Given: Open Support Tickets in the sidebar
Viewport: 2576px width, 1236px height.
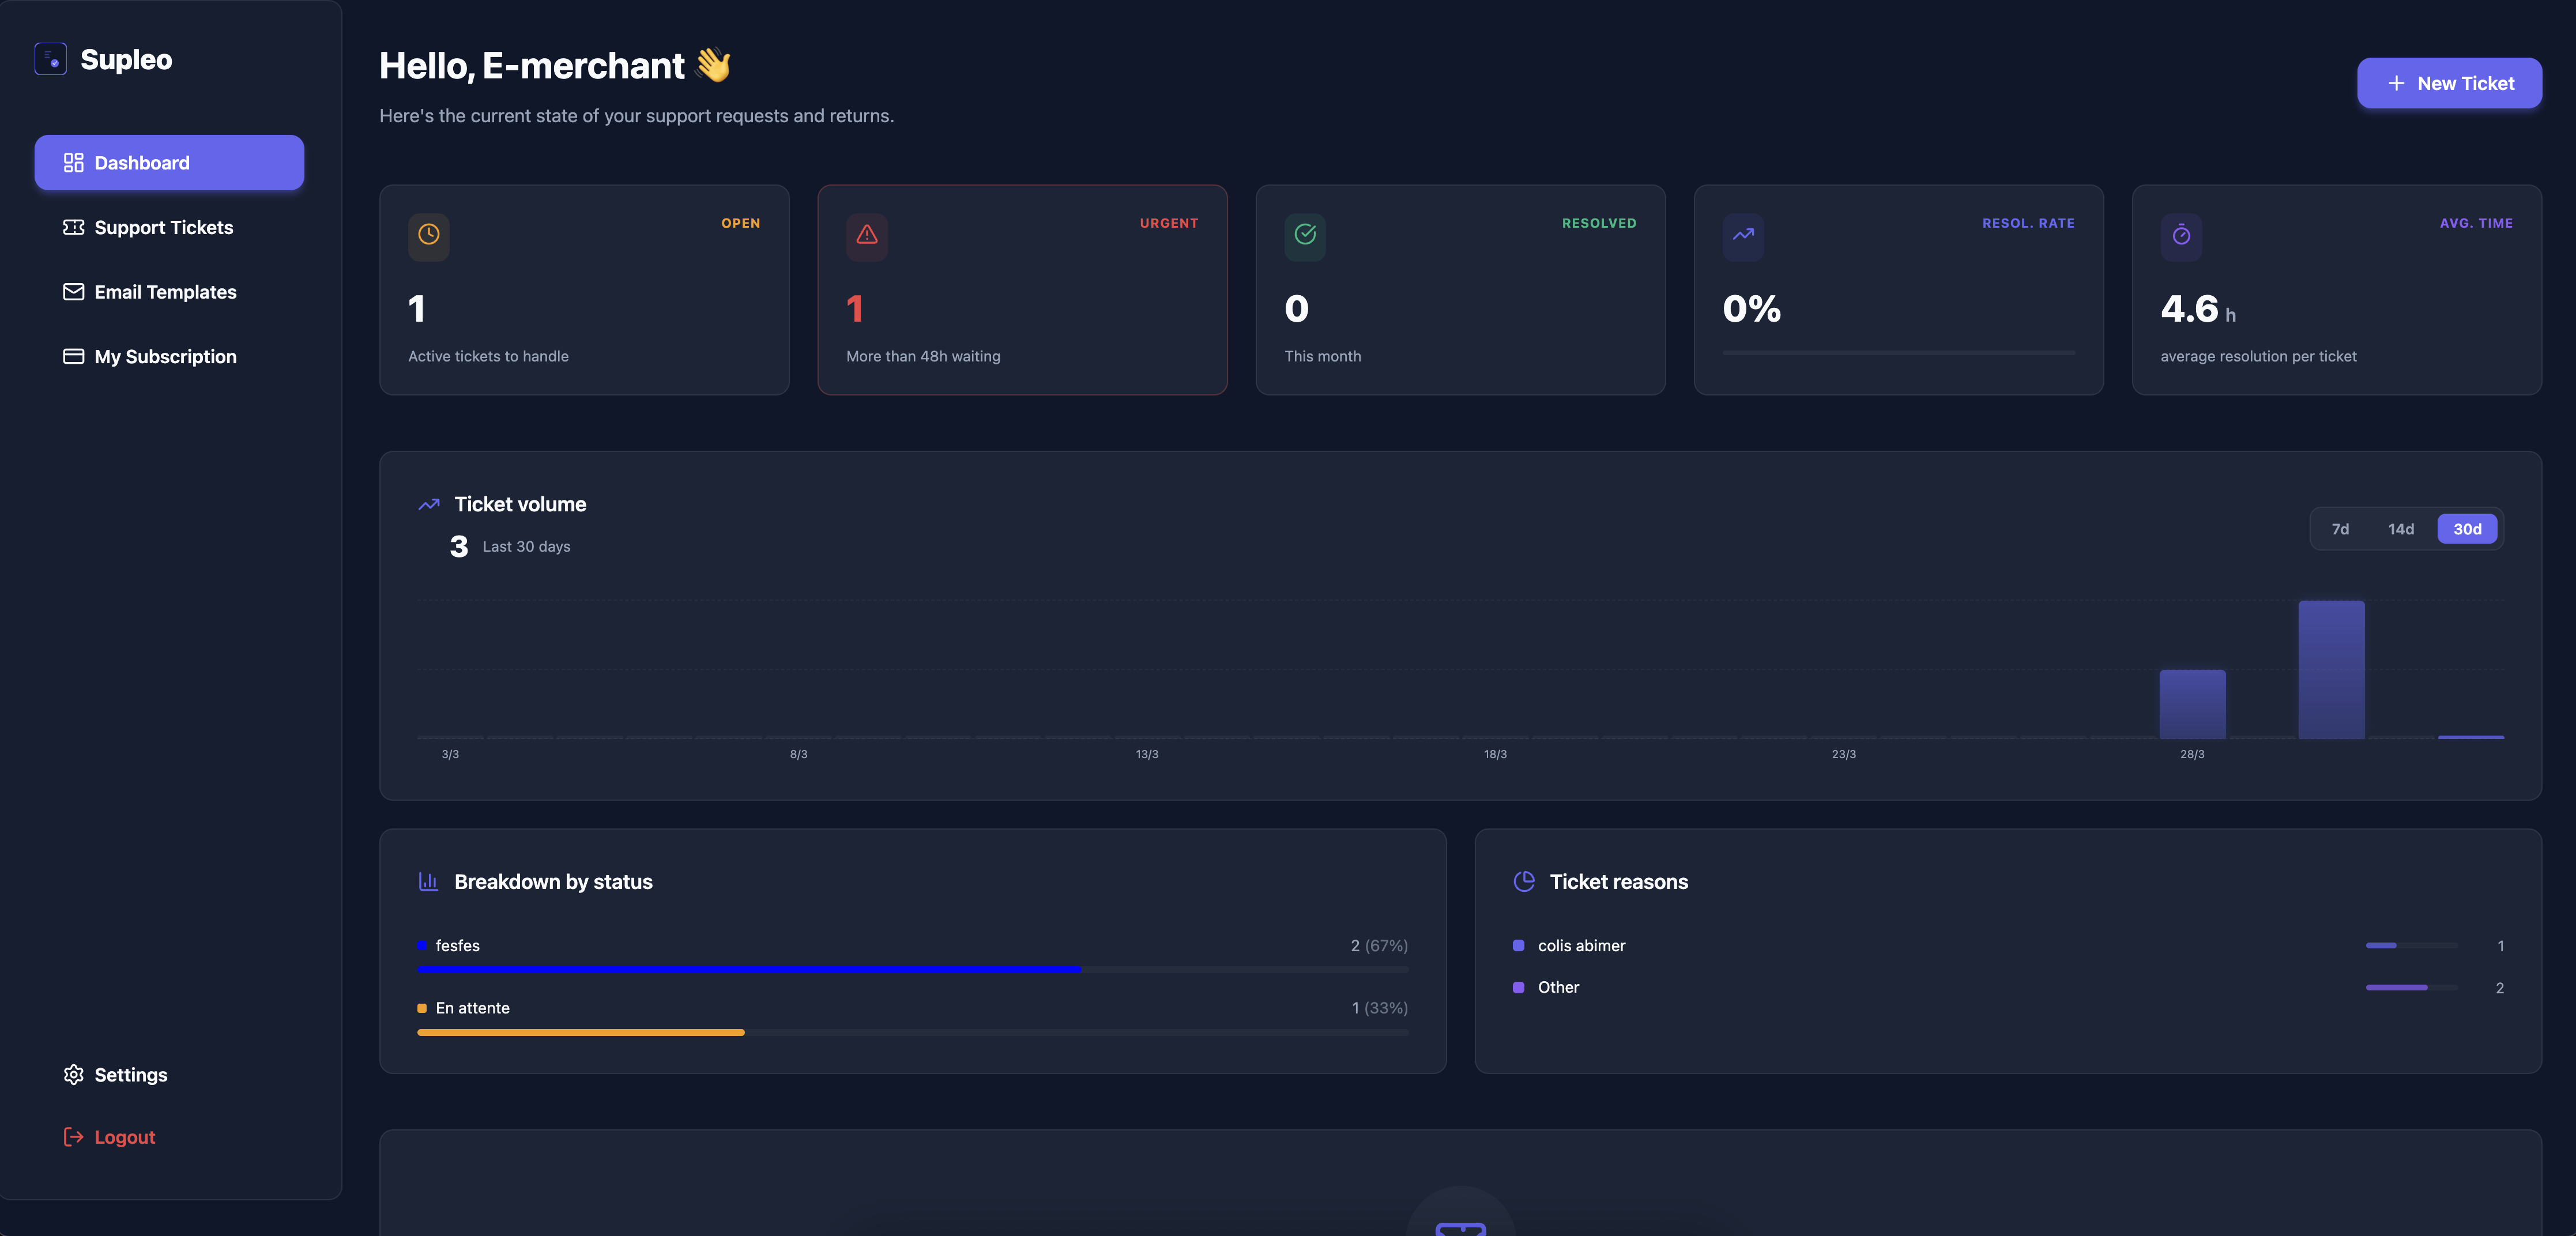Looking at the screenshot, I should tap(163, 227).
